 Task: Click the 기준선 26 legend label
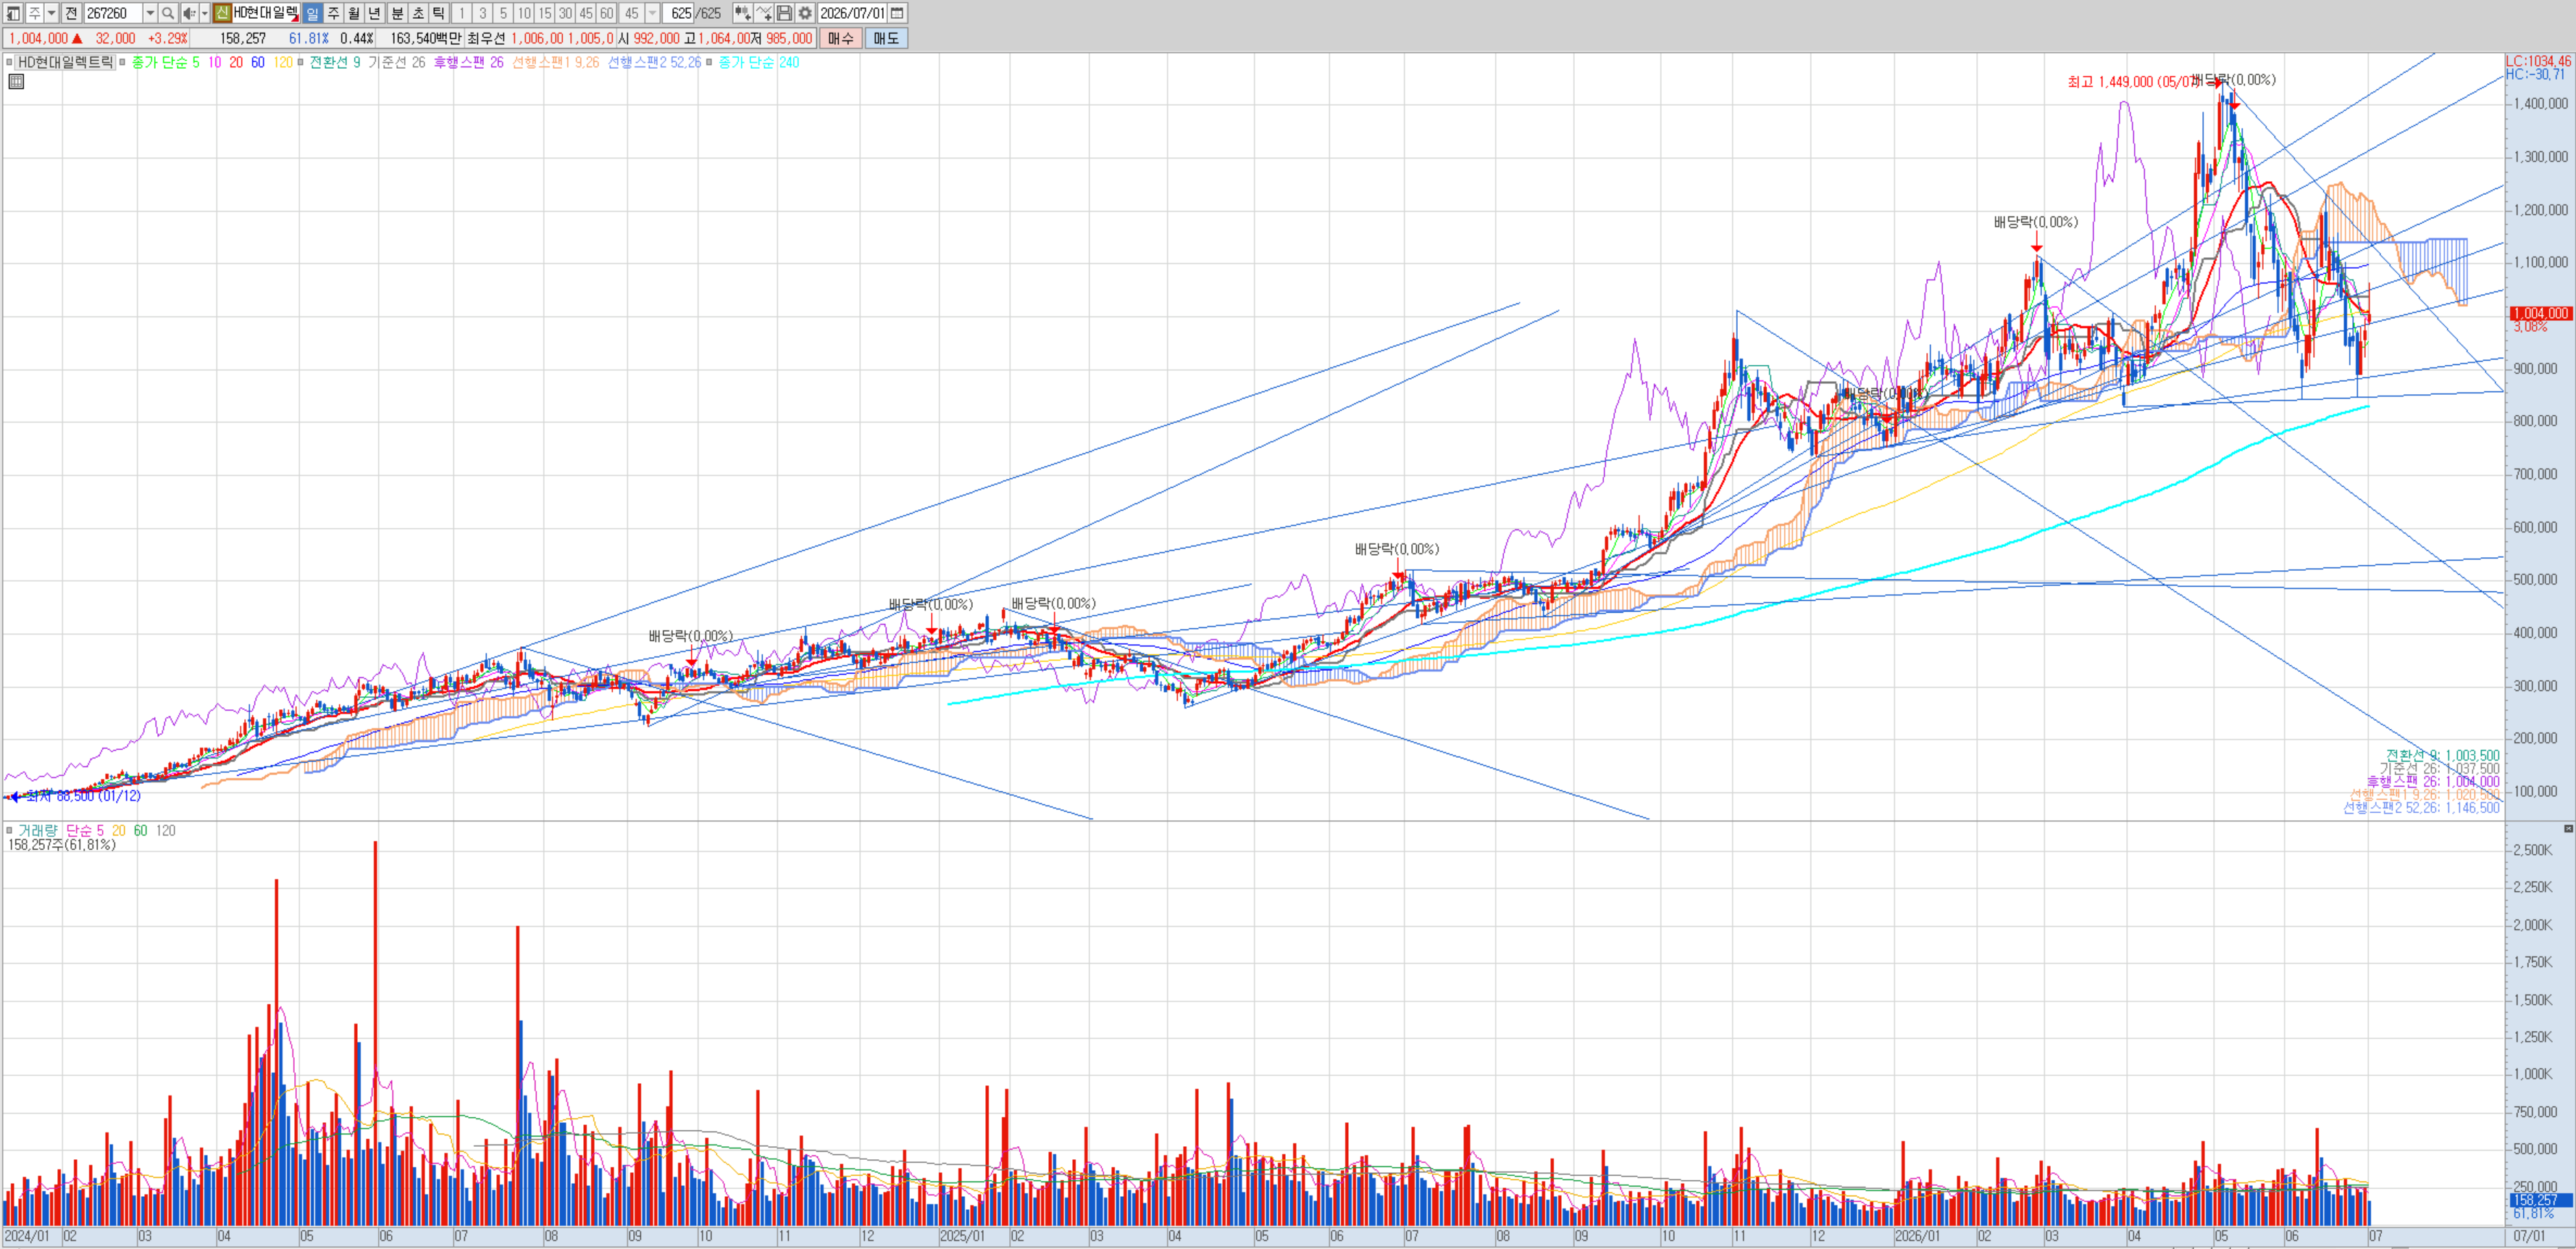coord(396,62)
